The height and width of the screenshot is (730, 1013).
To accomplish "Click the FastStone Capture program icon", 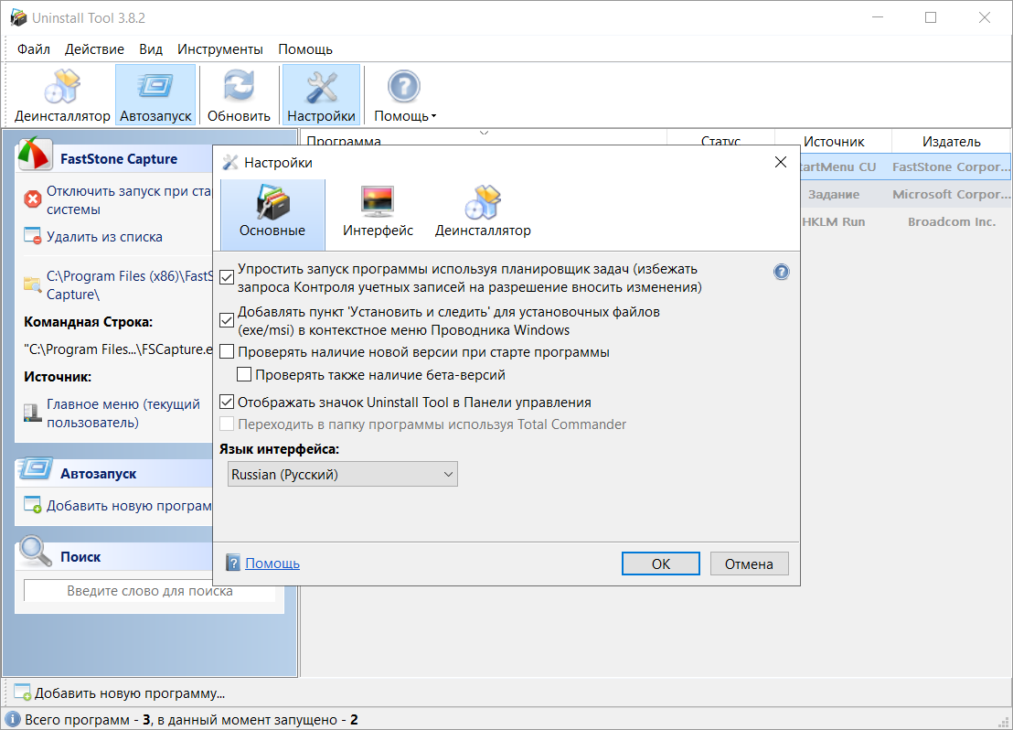I will pyautogui.click(x=35, y=154).
